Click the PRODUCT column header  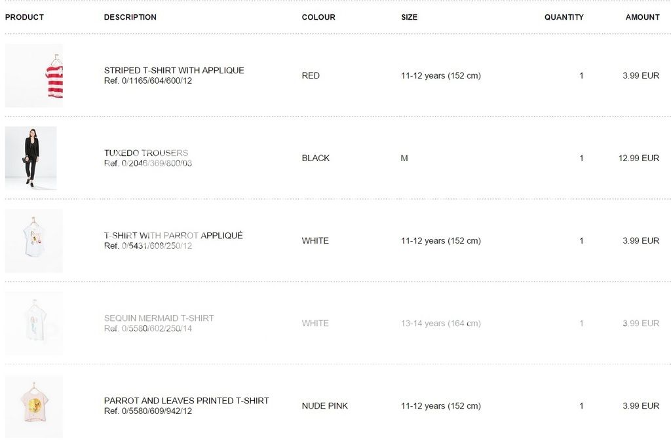(24, 18)
